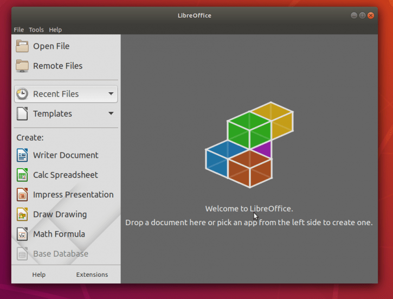Screen dimensions: 393x299
Task: Click the Open File folder icon
Action: (x=22, y=46)
